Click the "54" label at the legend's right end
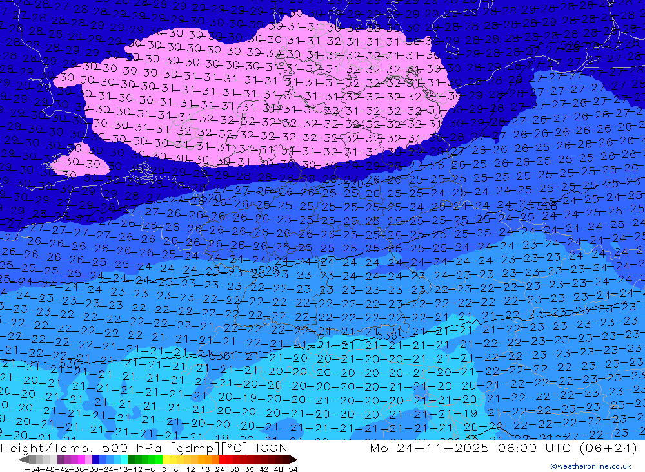The height and width of the screenshot is (472, 645). (293, 469)
